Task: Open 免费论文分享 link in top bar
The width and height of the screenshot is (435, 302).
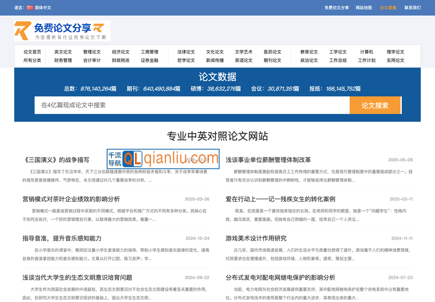Action: click(337, 8)
